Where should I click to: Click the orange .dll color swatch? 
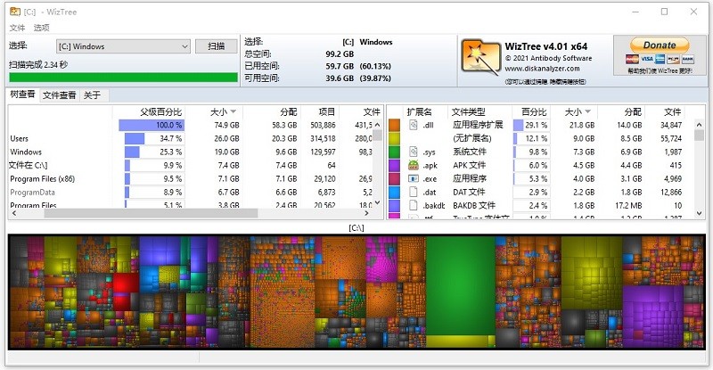[x=394, y=125]
